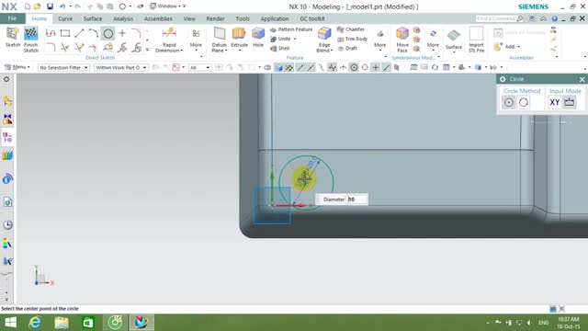
Task: Select Circle by 3 Points method
Action: (x=524, y=102)
